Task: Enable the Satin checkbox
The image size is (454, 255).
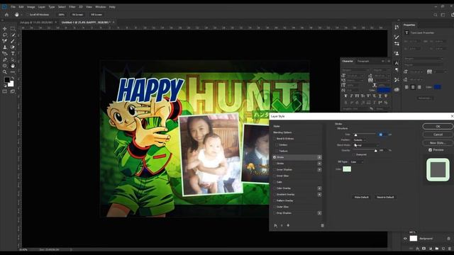Action: click(275, 182)
